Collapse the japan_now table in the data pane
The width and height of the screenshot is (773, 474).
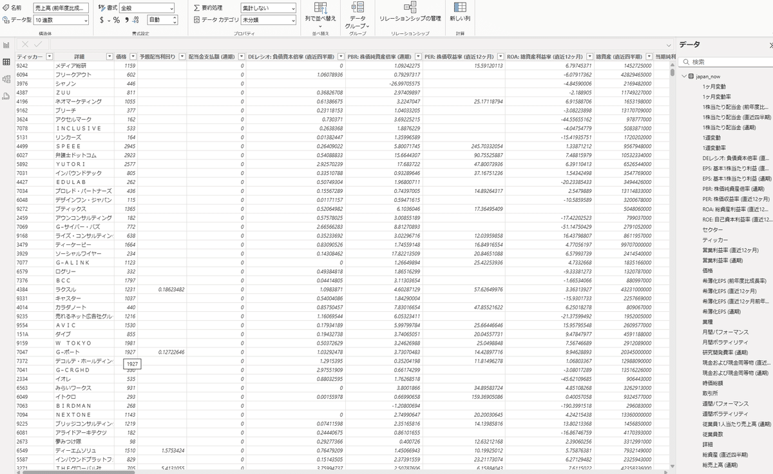pyautogui.click(x=683, y=76)
